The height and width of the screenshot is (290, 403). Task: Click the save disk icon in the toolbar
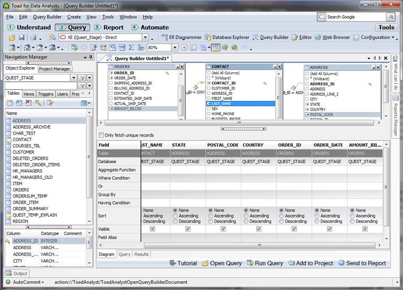click(x=22, y=38)
